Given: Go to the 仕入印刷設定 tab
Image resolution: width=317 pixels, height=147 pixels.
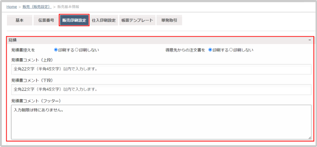Looking at the screenshot, I should pyautogui.click(x=104, y=20).
